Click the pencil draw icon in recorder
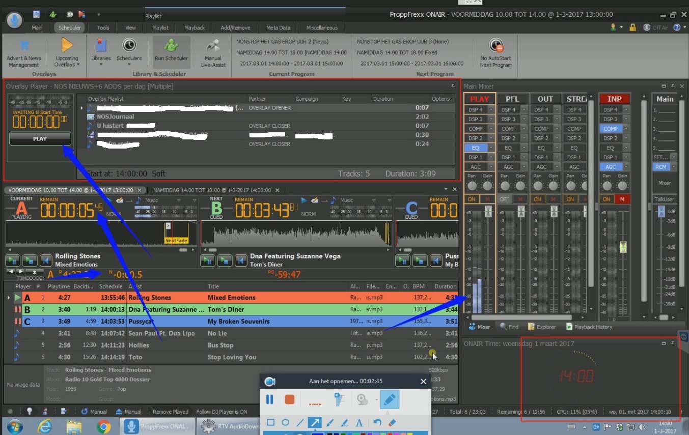The width and height of the screenshot is (689, 435). point(390,399)
